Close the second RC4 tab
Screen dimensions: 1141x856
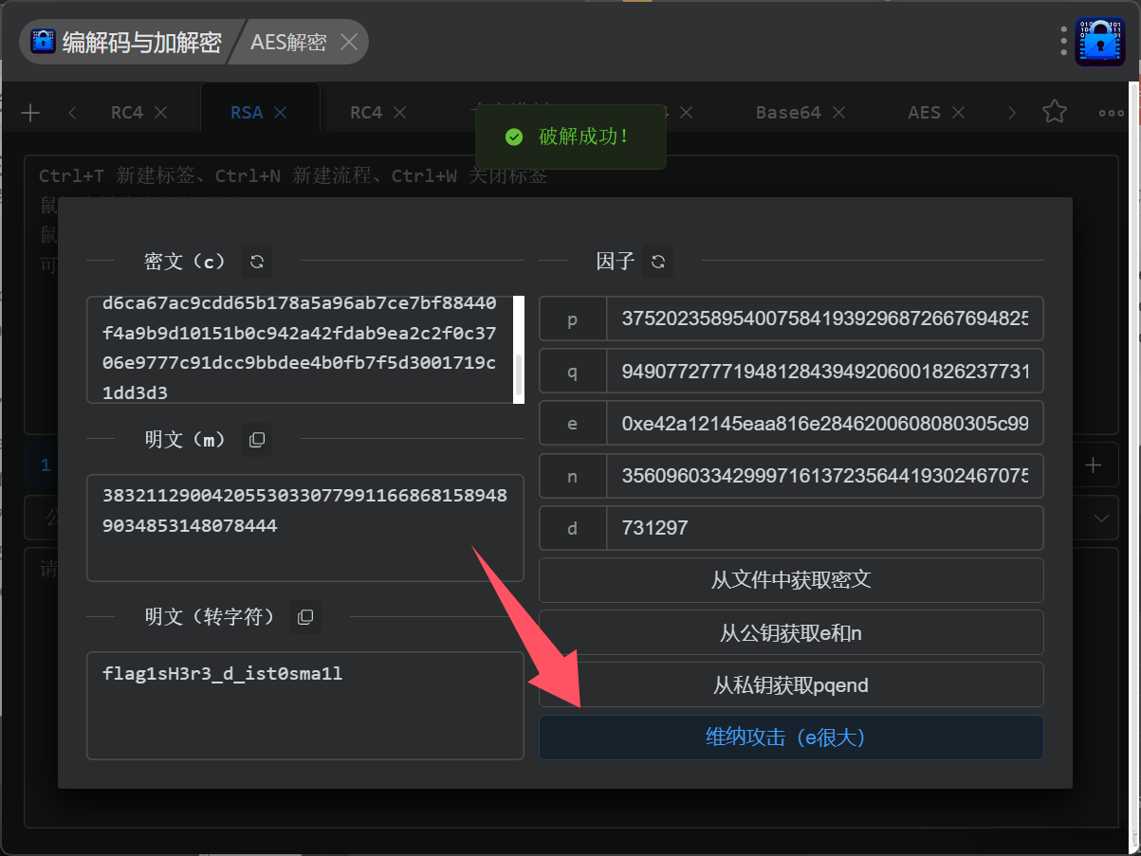pos(399,113)
